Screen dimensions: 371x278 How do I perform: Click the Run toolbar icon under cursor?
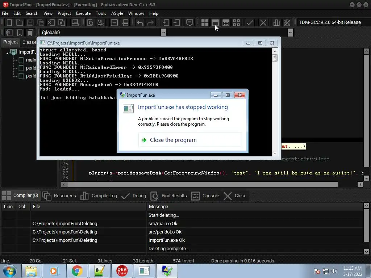[x=215, y=23]
